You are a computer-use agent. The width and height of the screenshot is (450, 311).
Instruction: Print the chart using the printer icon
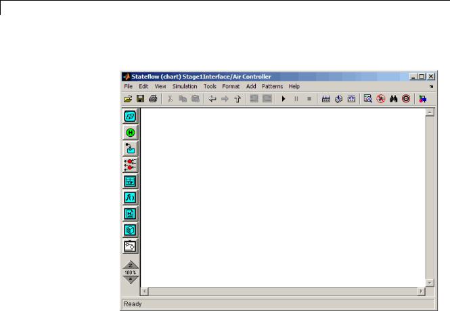(x=153, y=99)
